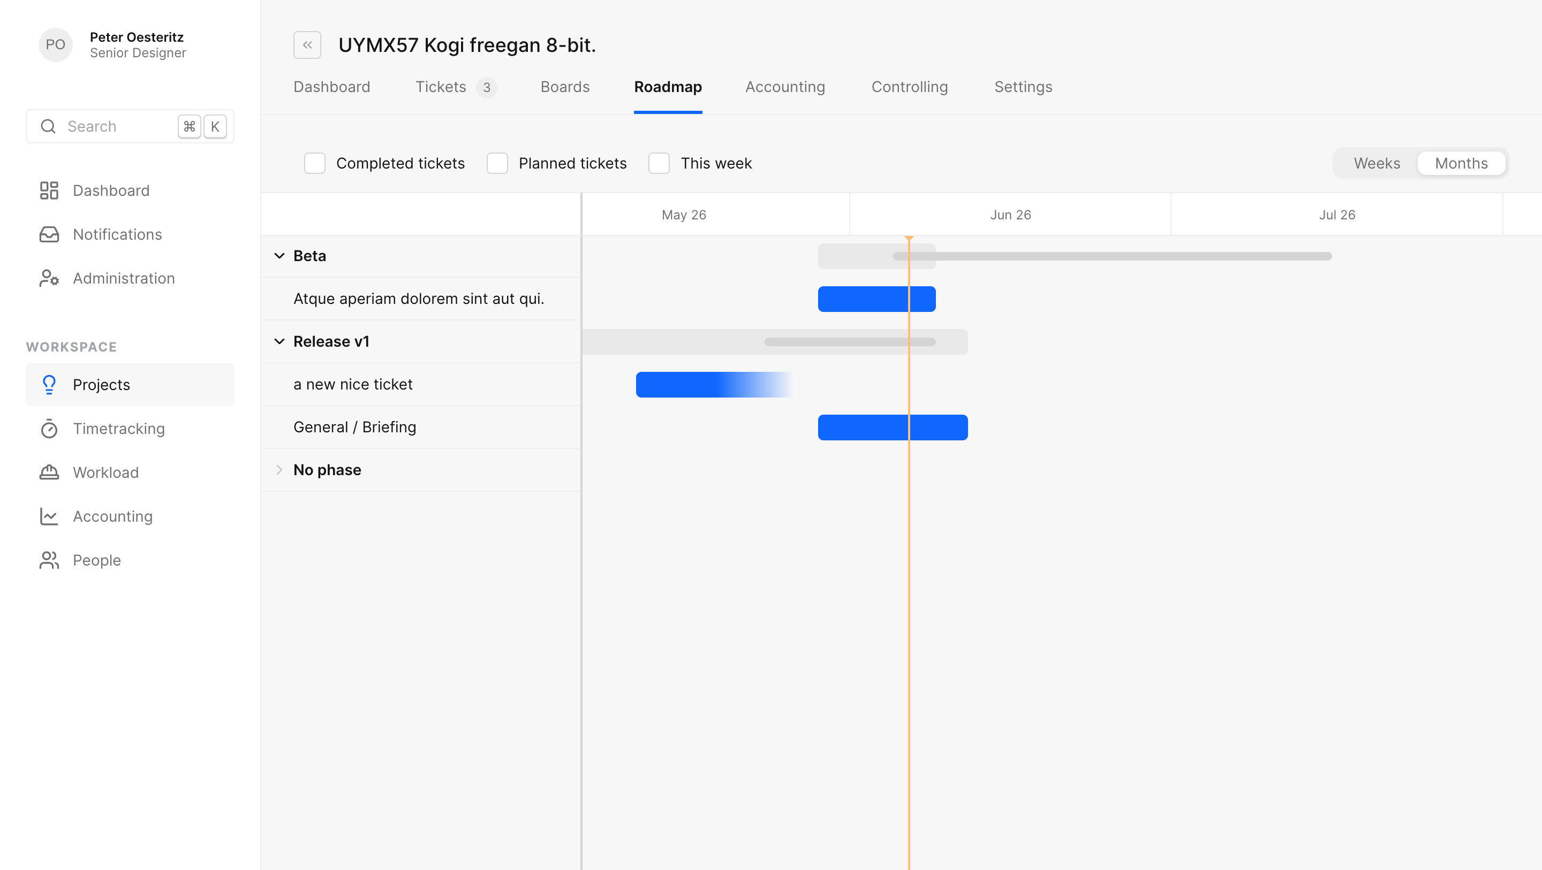Click the People group icon
The image size is (1542, 870).
[x=49, y=560]
